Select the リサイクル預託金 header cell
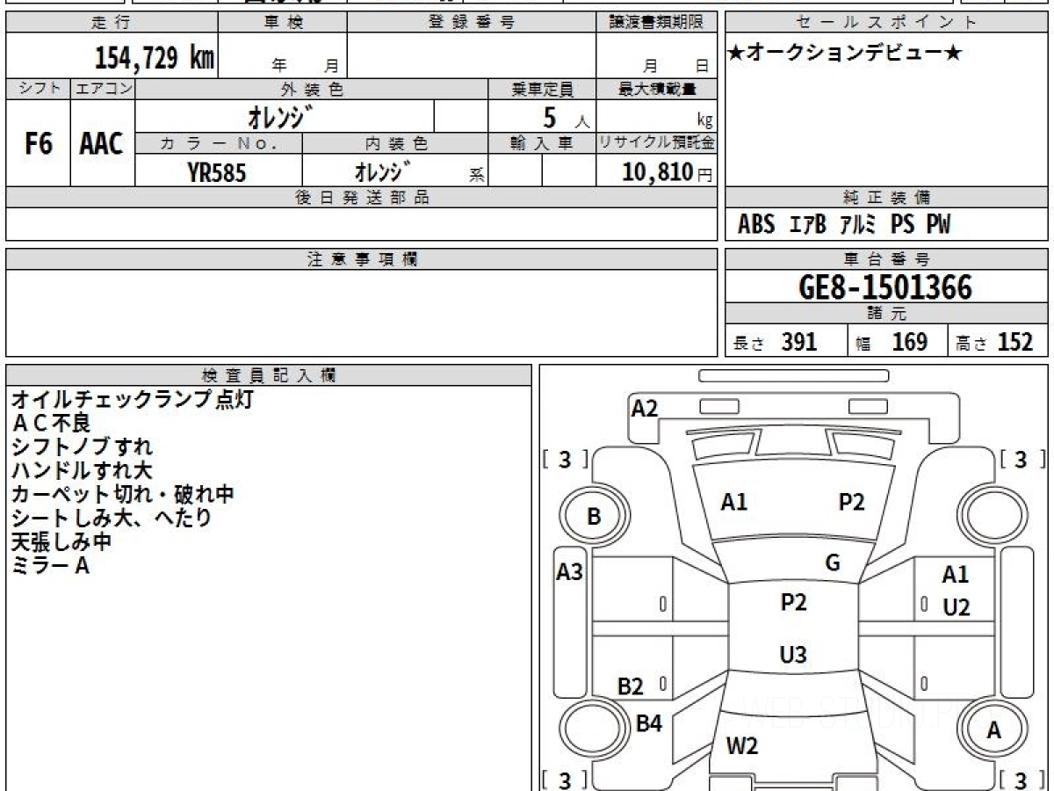Viewport: 1054px width, 791px height. (x=656, y=143)
